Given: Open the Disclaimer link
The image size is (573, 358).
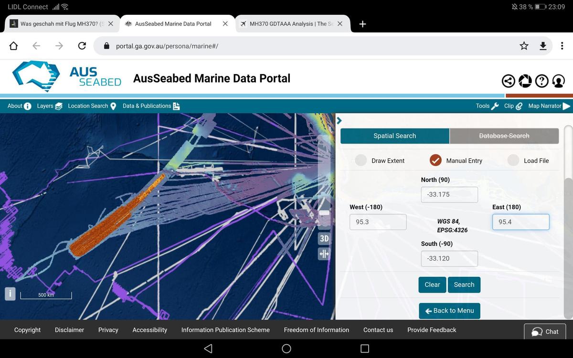Looking at the screenshot, I should [x=69, y=330].
